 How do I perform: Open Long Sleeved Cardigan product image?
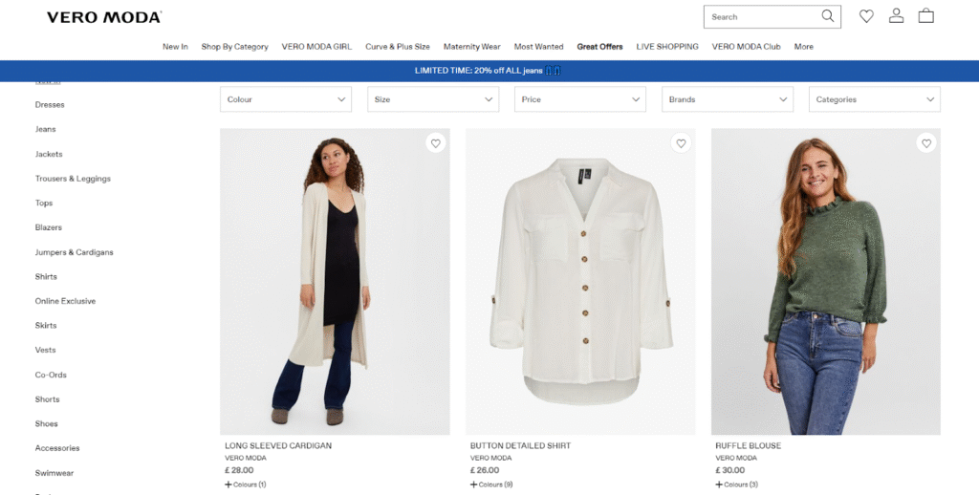[x=335, y=282]
